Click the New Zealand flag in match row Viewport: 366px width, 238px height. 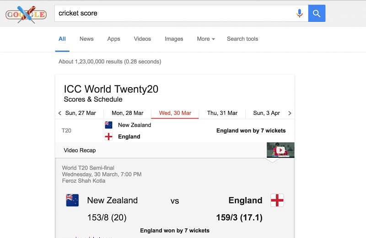pyautogui.click(x=109, y=125)
